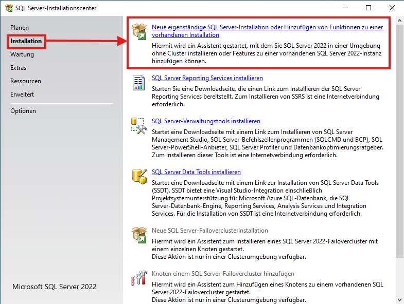Viewport: 404px width, 304px height.
Task: Show the Ressourcen section
Action: pyautogui.click(x=26, y=81)
